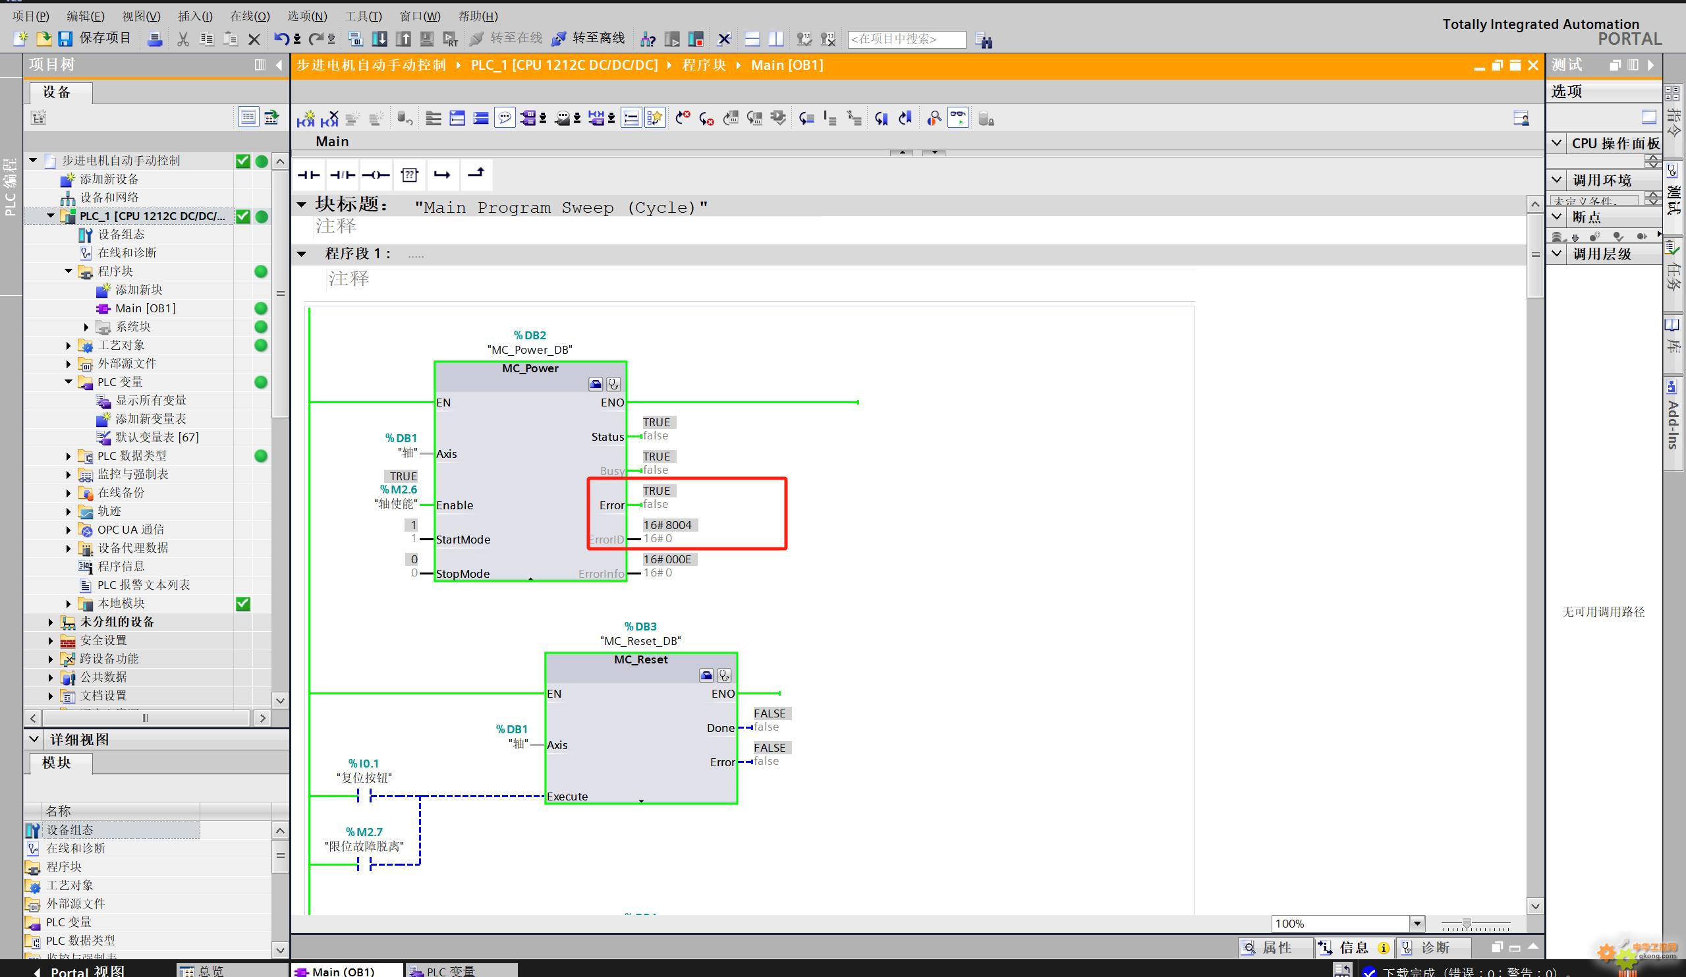The height and width of the screenshot is (977, 1686).
Task: Open the 项目(P) menu
Action: click(32, 16)
